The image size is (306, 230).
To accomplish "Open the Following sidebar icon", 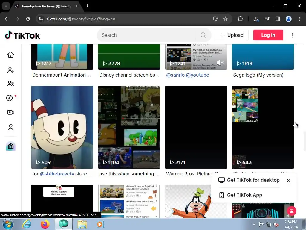I will (11, 70).
